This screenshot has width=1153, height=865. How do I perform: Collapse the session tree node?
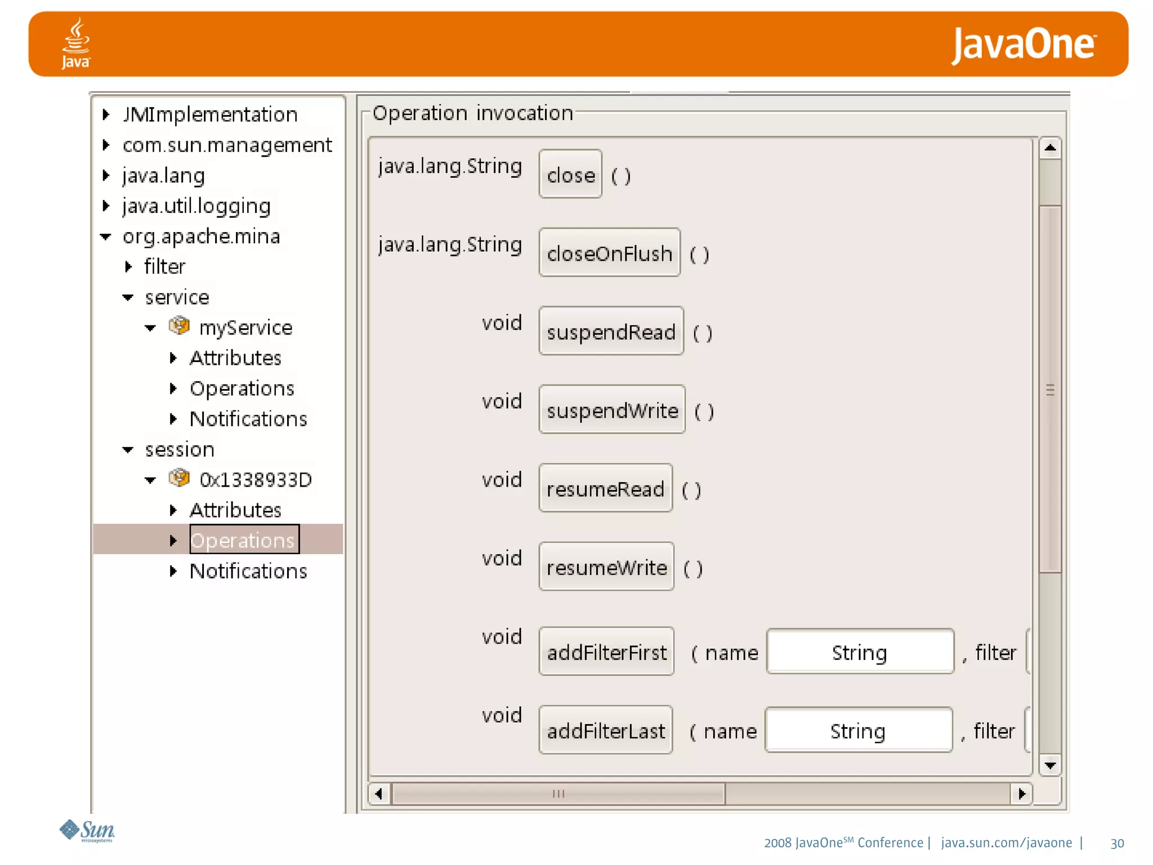128,450
